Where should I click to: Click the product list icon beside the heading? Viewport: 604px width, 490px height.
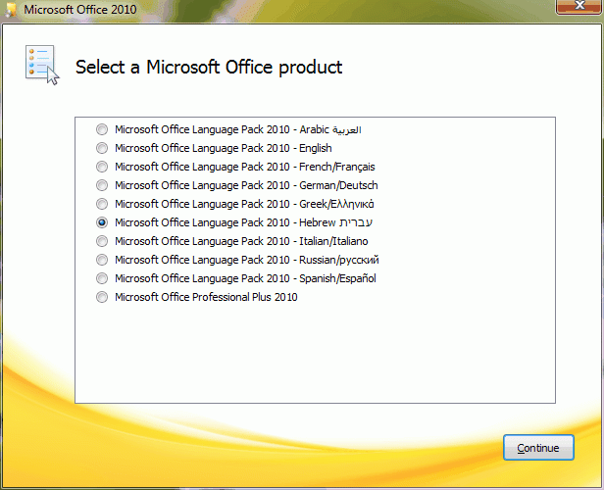[x=42, y=65]
